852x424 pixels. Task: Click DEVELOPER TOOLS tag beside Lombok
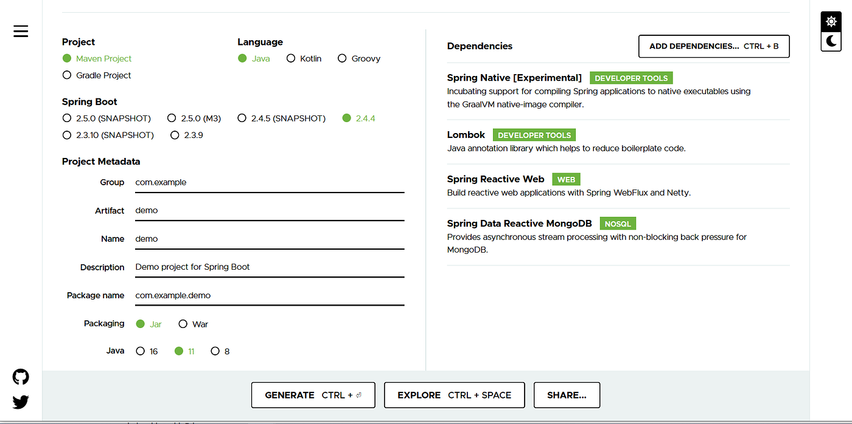(x=534, y=135)
